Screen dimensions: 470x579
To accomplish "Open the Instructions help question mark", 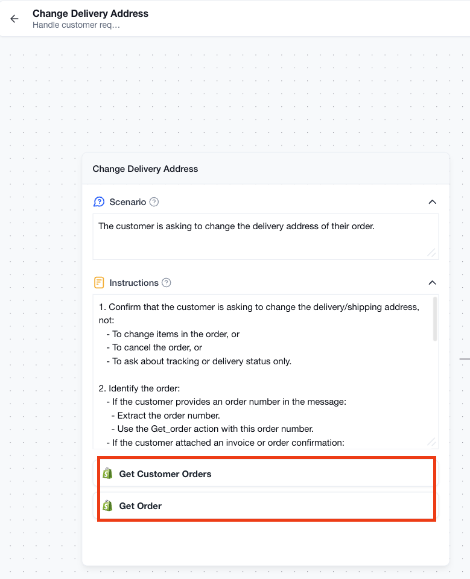I will coord(167,283).
